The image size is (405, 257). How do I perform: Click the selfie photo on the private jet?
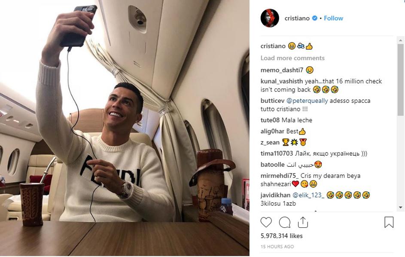[125, 128]
